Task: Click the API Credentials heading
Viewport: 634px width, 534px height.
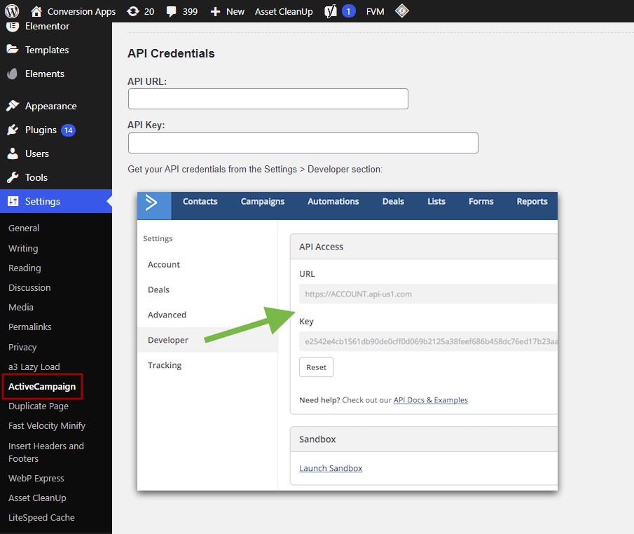Action: point(171,53)
